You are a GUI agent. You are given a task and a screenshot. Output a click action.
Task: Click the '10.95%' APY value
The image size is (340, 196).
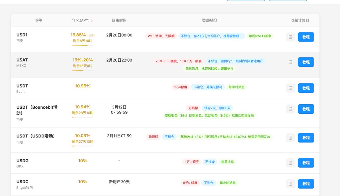tap(83, 86)
